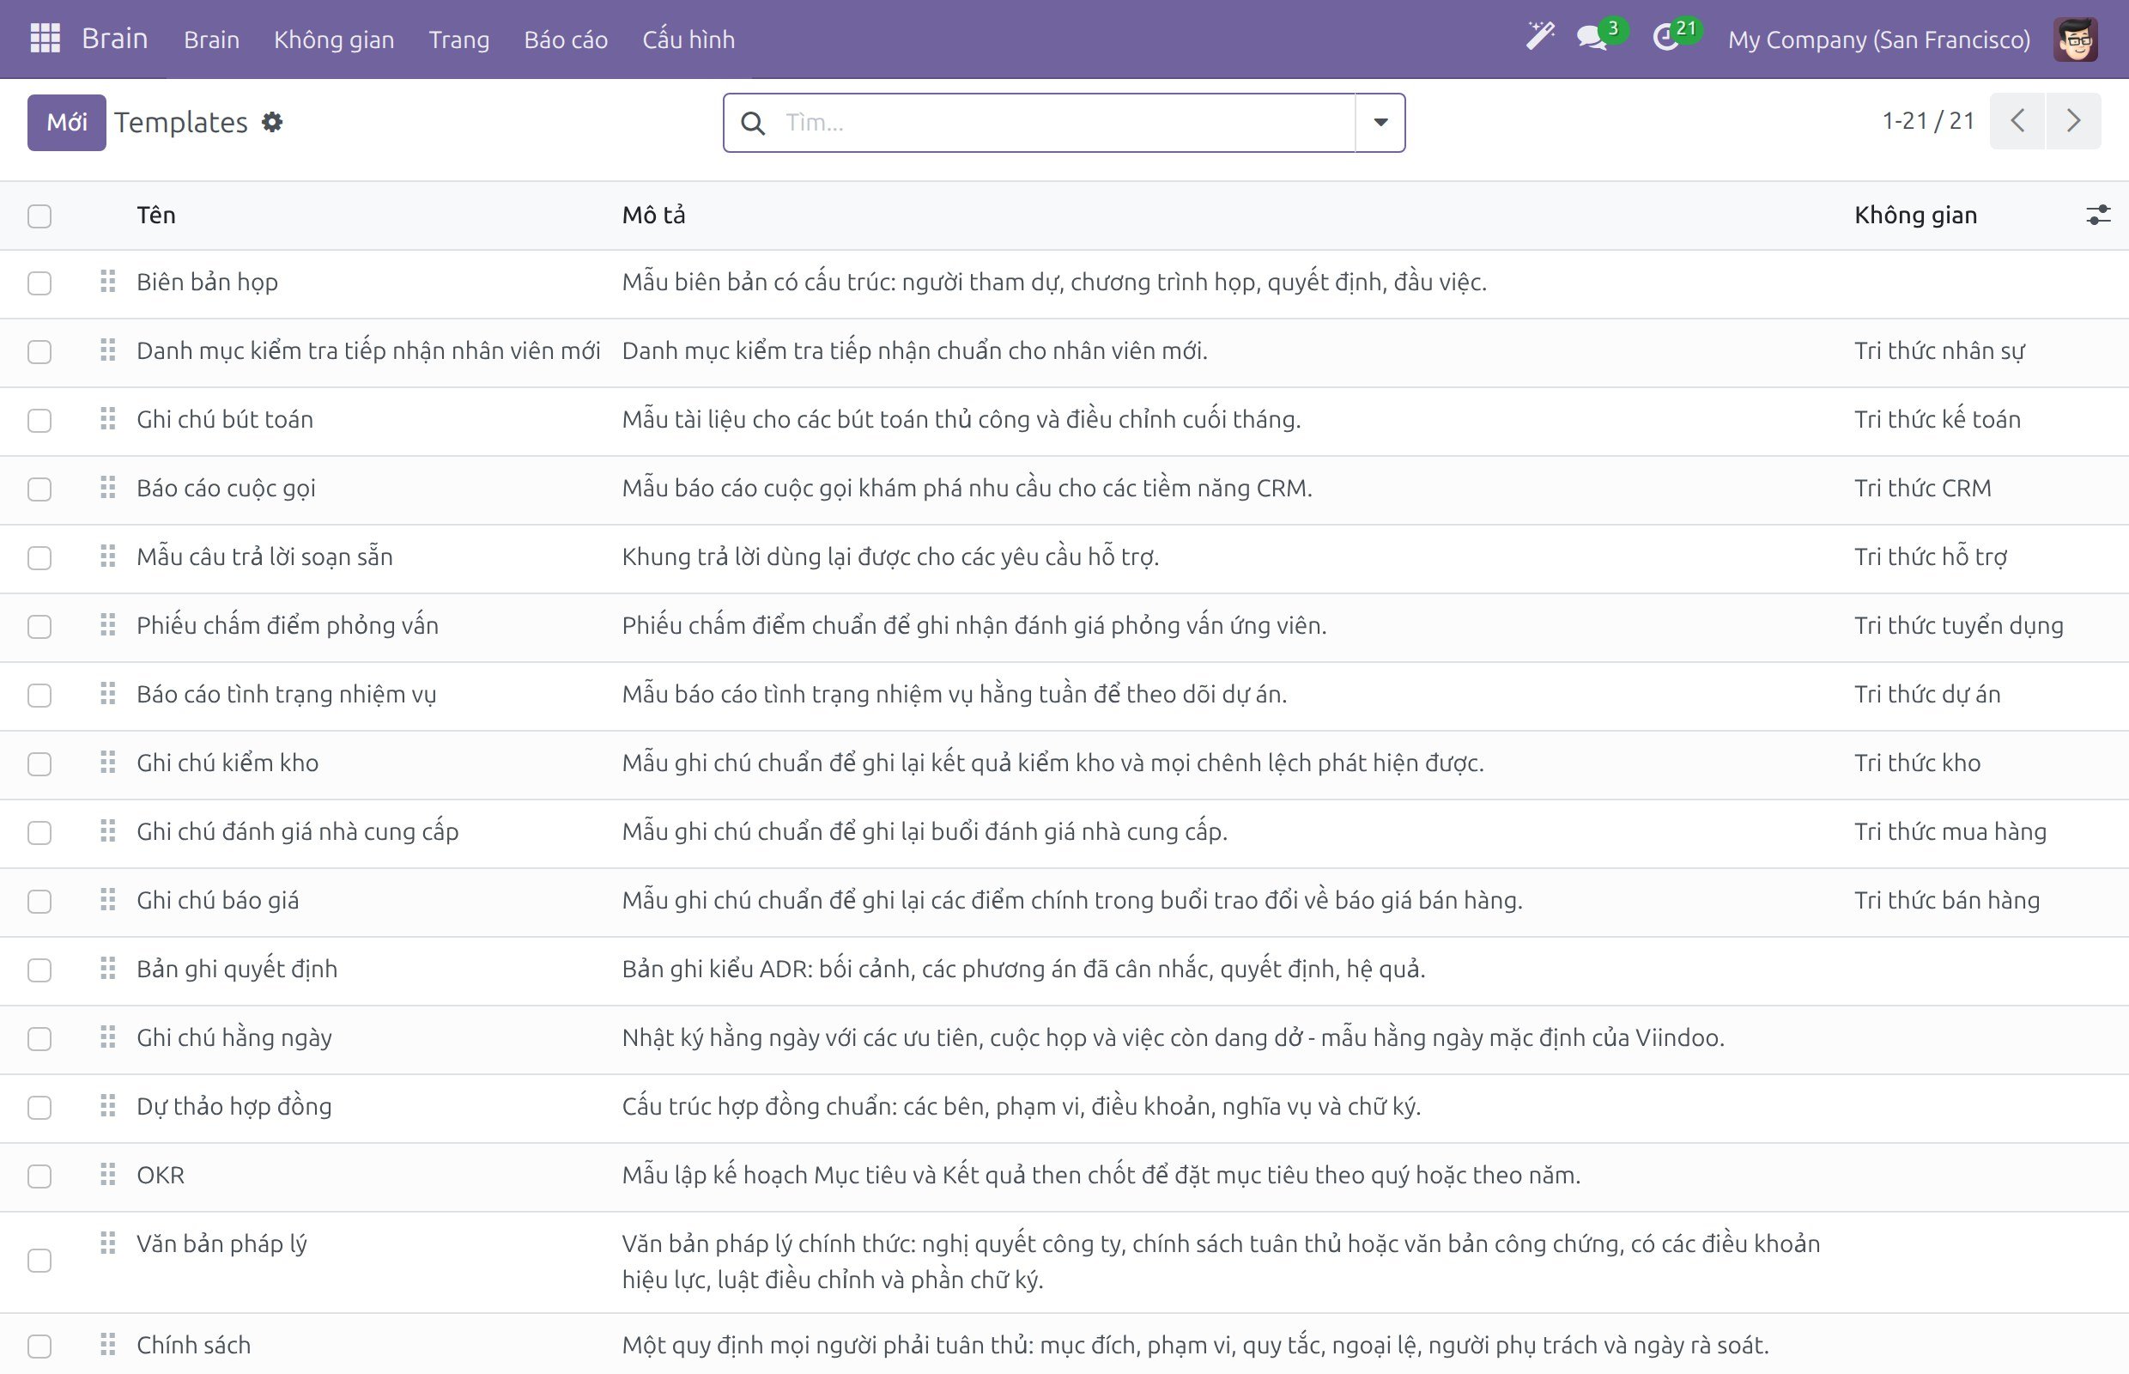Toggle the select-all header checkbox

pyautogui.click(x=39, y=216)
